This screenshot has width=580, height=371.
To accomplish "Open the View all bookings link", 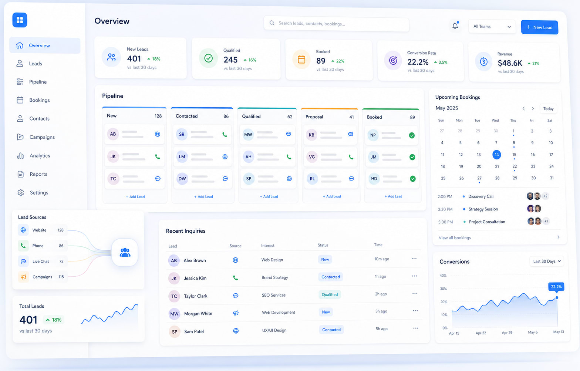I will pos(455,238).
